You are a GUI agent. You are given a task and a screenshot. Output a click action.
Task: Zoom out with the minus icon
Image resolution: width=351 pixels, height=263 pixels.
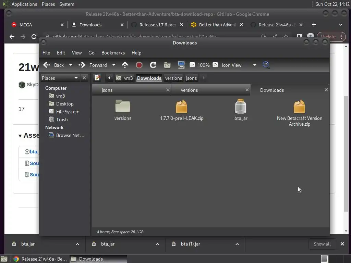192,65
